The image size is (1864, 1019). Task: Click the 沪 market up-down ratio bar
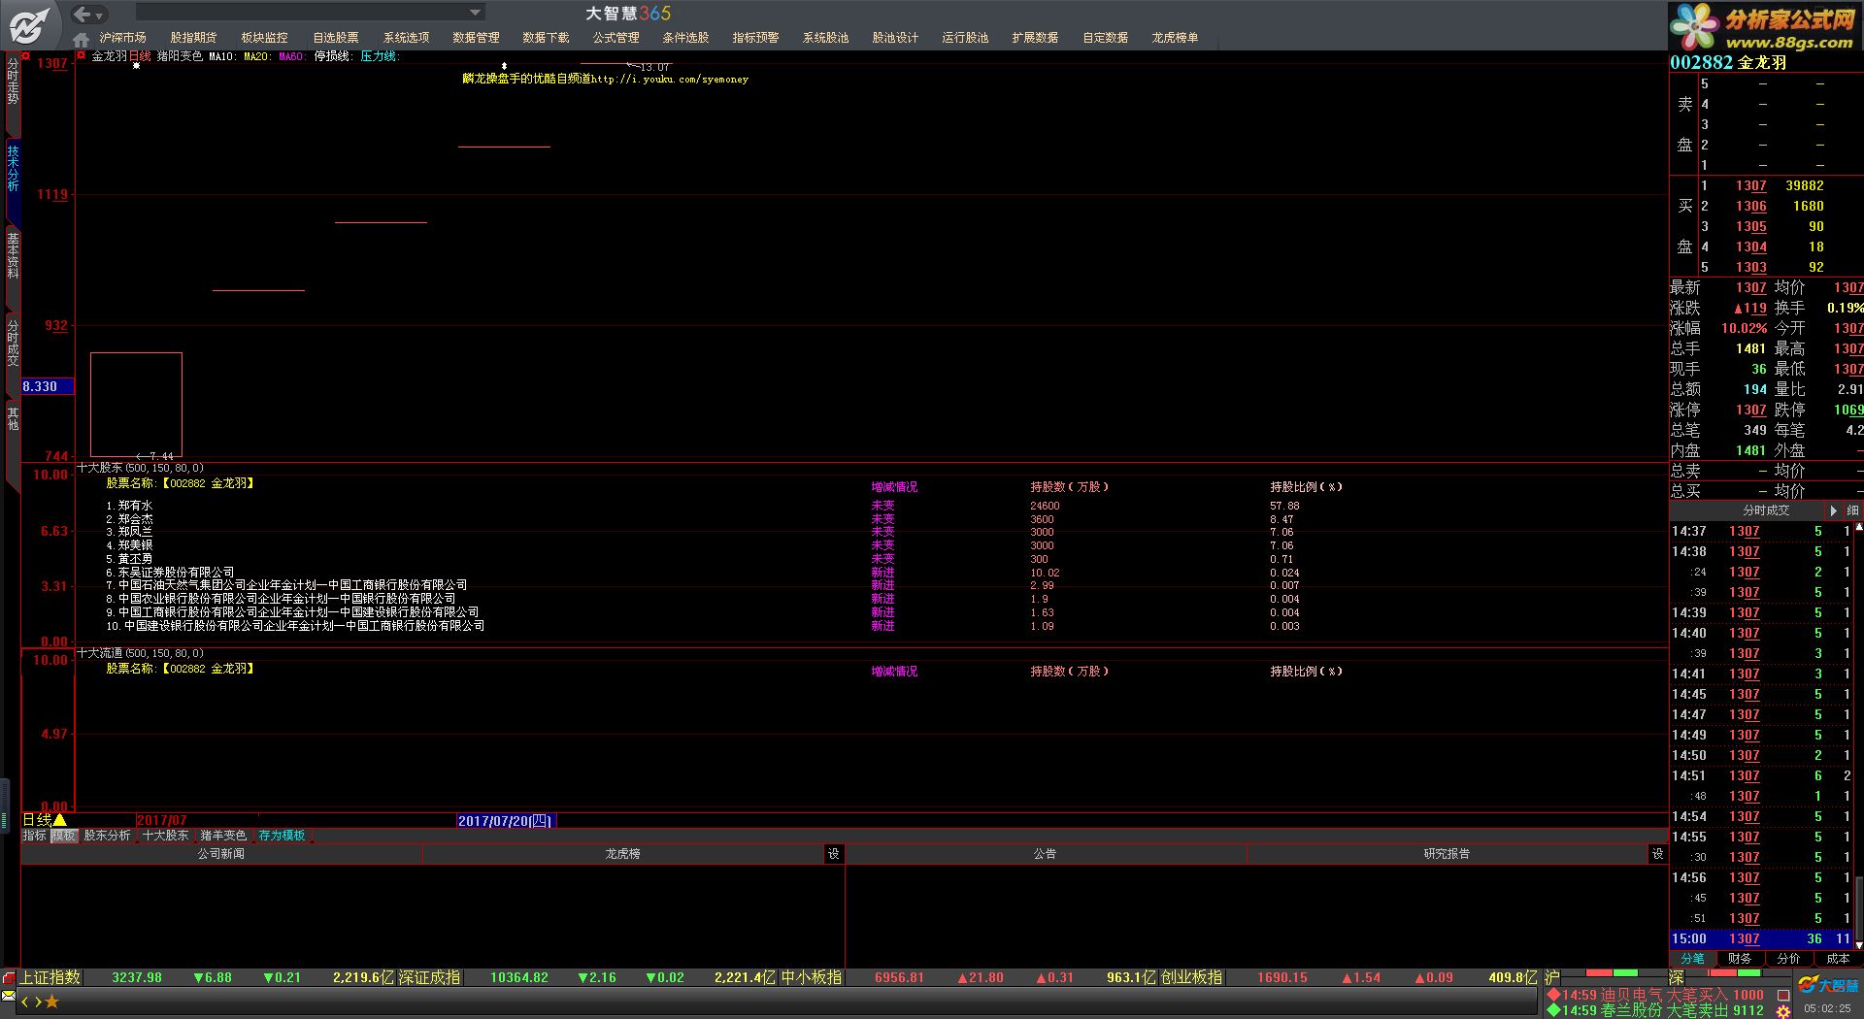pyautogui.click(x=1613, y=973)
